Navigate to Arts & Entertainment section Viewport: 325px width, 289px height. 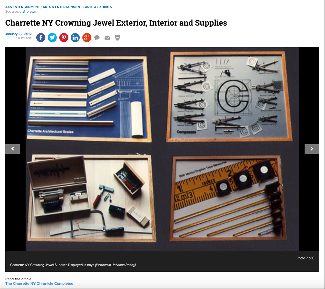(62, 7)
